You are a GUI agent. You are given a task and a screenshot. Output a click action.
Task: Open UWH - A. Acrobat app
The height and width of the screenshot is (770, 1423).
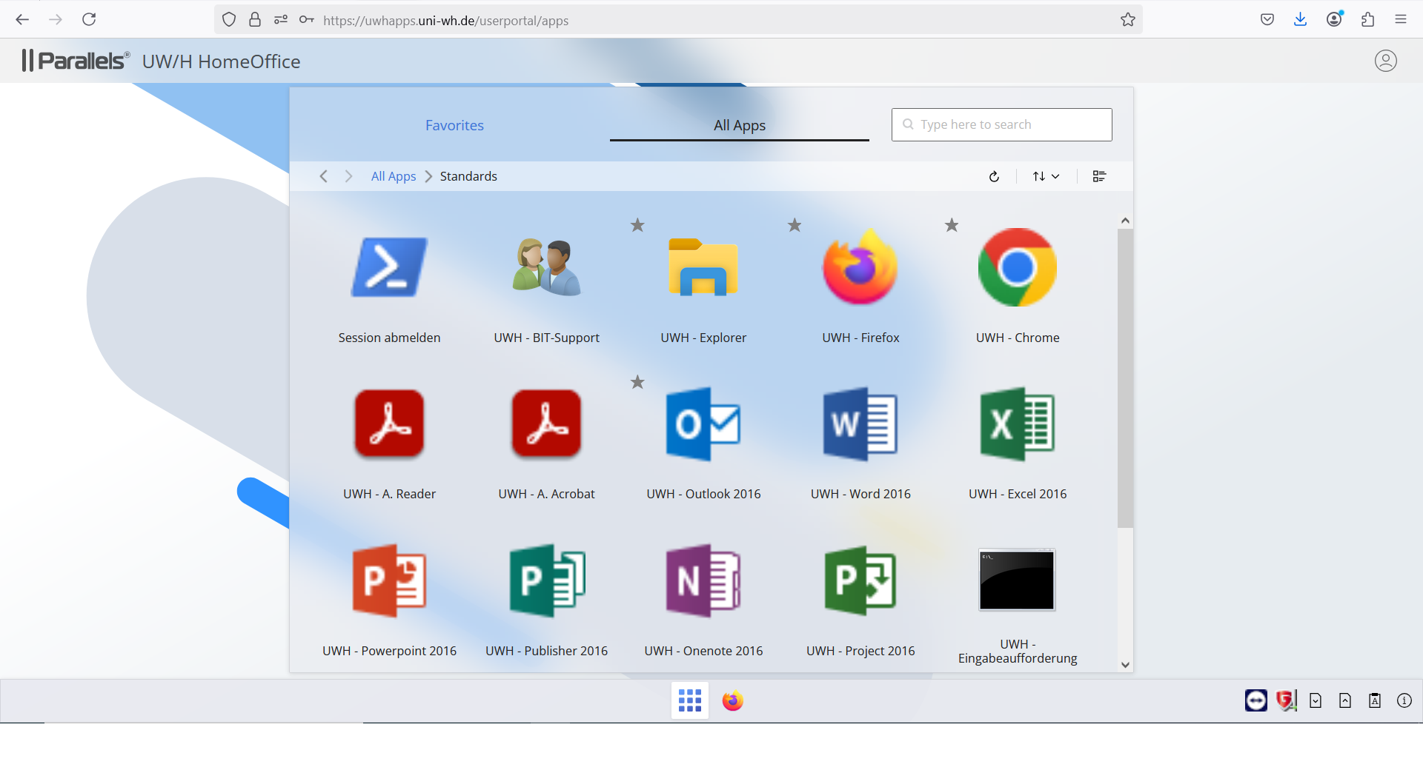click(x=546, y=423)
